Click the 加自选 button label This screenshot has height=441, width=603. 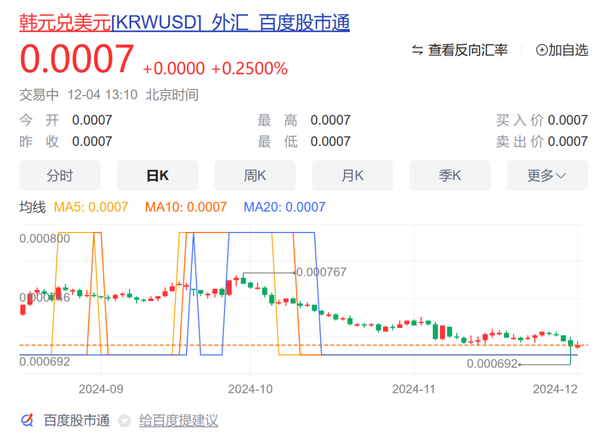coord(568,50)
